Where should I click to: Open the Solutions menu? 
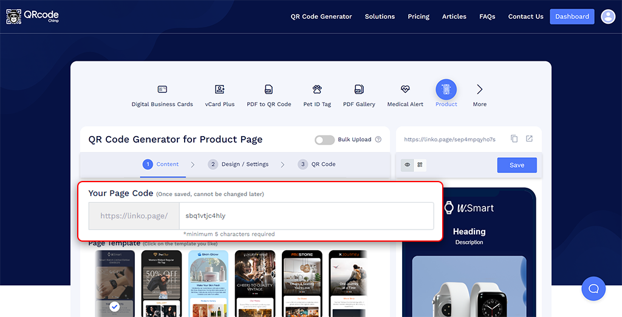coord(380,16)
